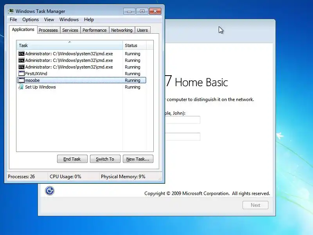Click the Ease of Access icon in setup window
313x235 pixels.
[50, 191]
